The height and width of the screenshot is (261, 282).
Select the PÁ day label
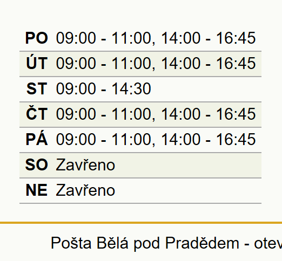(x=37, y=139)
